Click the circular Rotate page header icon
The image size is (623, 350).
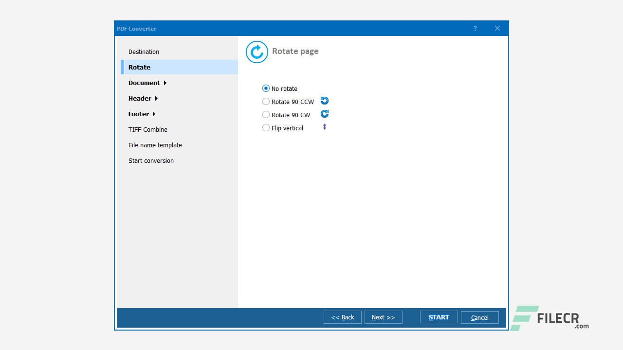[x=257, y=52]
